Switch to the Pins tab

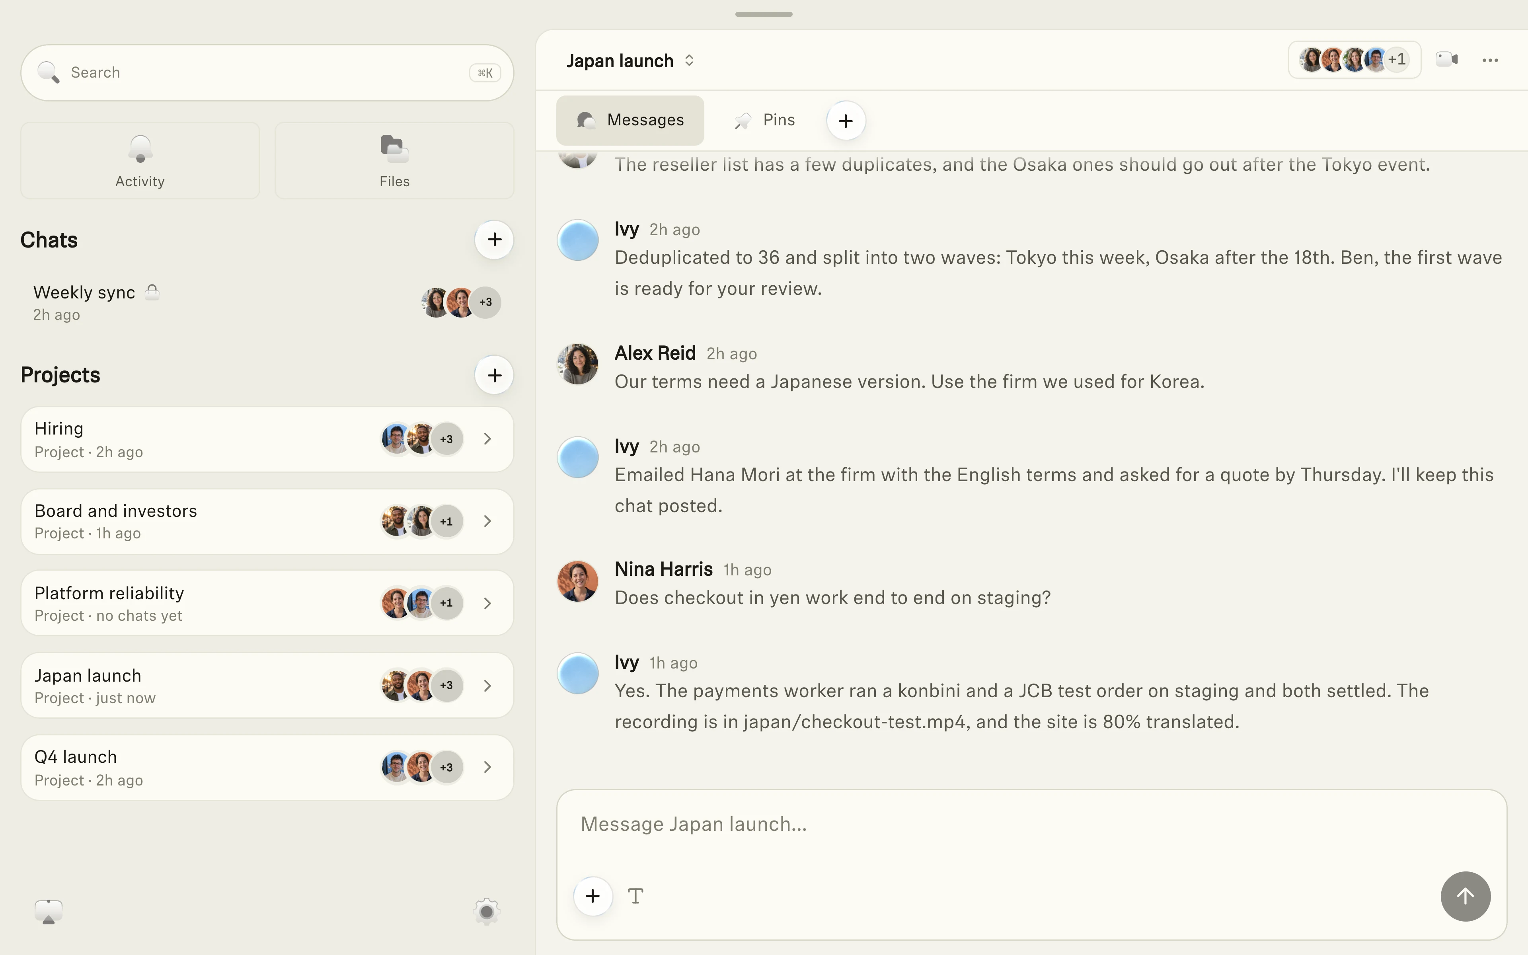pos(765,120)
